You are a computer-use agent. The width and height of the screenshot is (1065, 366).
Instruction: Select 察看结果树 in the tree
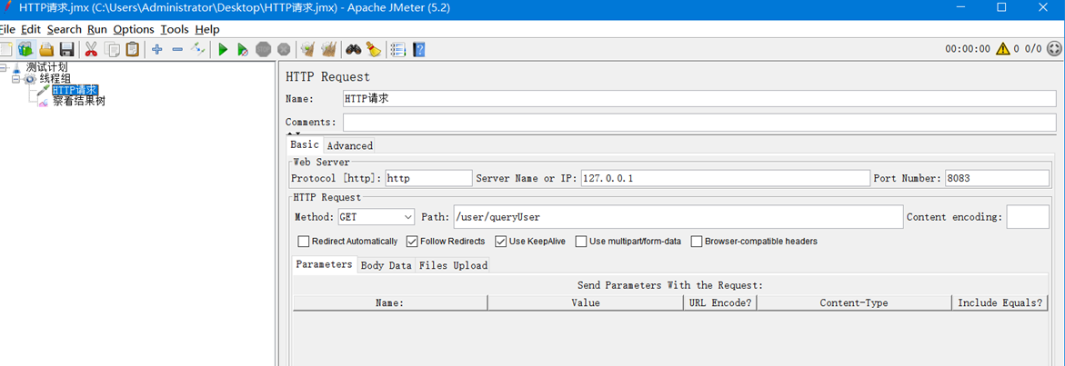[x=79, y=102]
